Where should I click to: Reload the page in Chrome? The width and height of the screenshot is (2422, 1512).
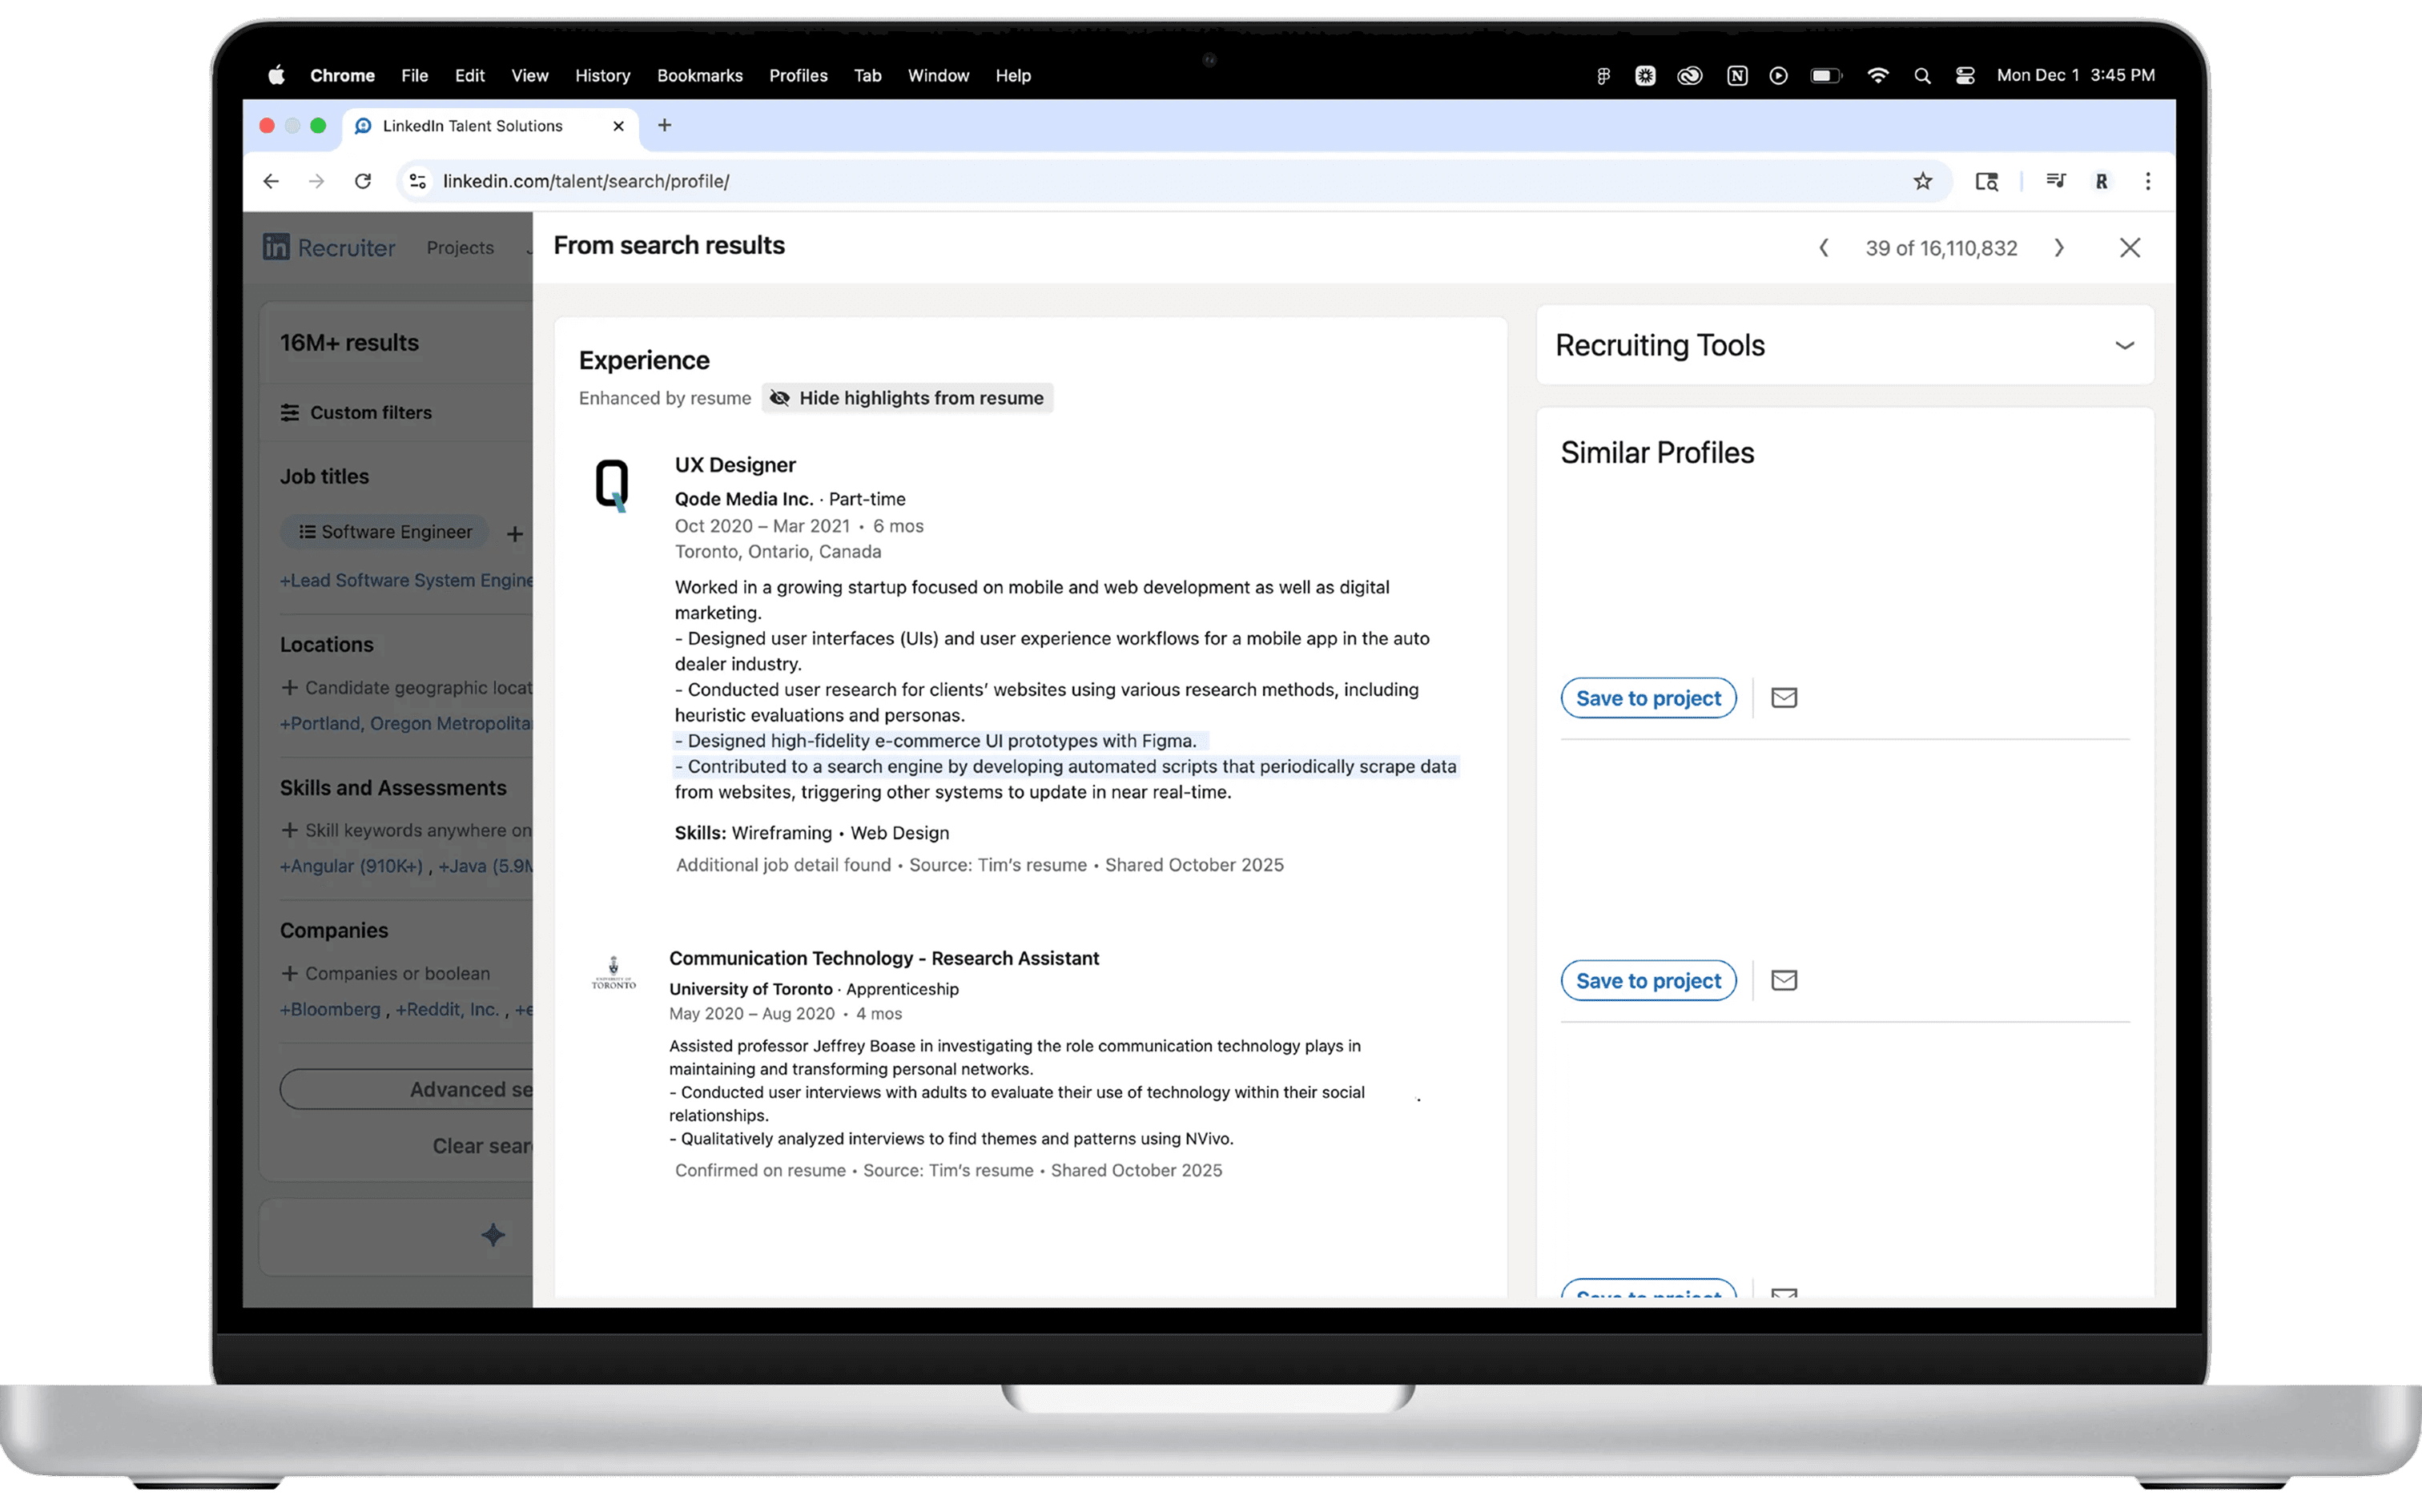[363, 181]
